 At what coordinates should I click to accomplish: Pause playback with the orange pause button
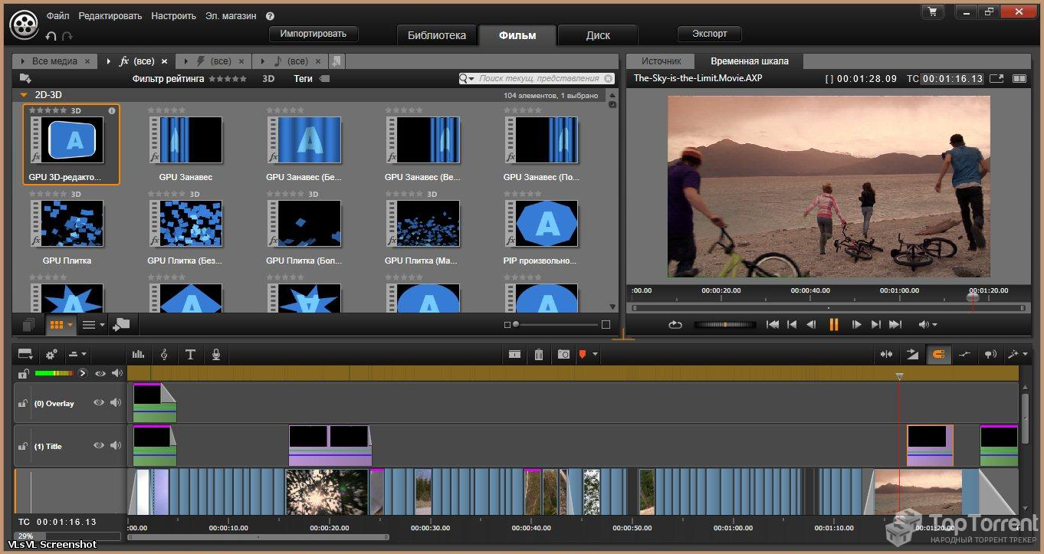coord(834,325)
